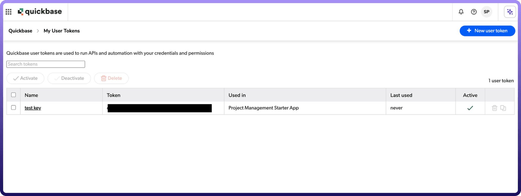Open the app launcher grid icon
This screenshot has height=196, width=521.
pos(8,12)
